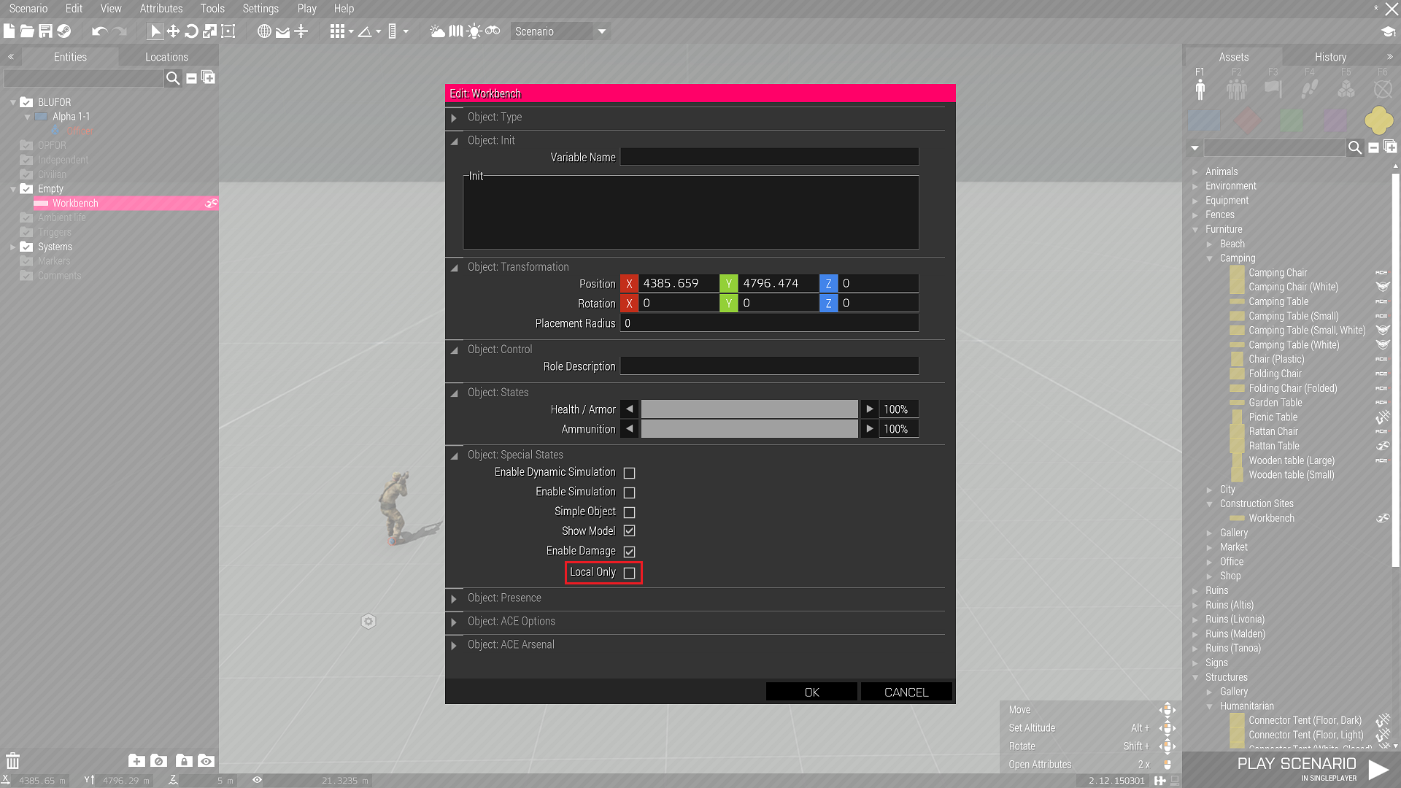Viewport: 1401px width, 788px height.
Task: Open scenario with the folder icon
Action: pos(27,31)
